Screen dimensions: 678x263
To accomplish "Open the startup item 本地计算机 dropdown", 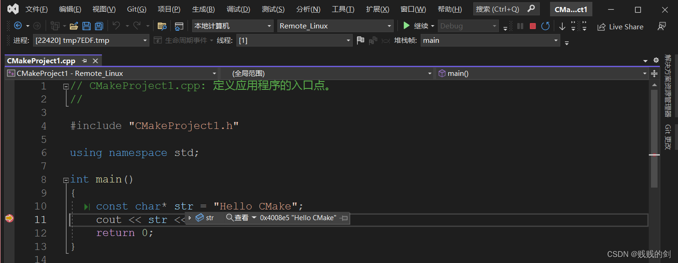I will (233, 26).
